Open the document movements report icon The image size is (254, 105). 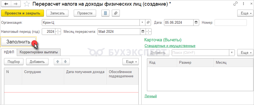pos(105,13)
